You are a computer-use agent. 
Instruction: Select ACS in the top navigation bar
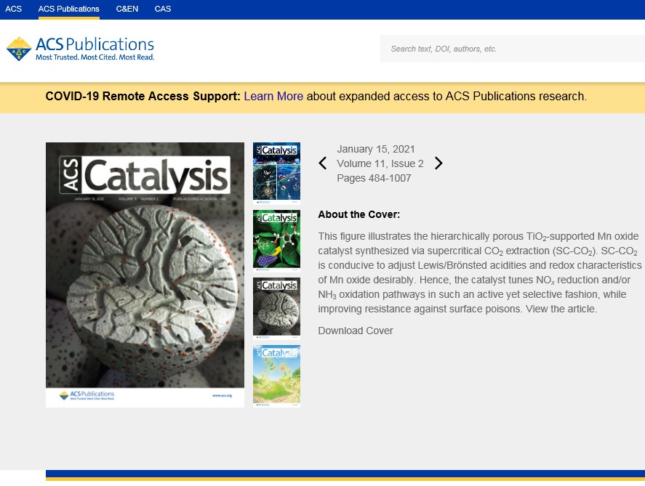pos(14,9)
